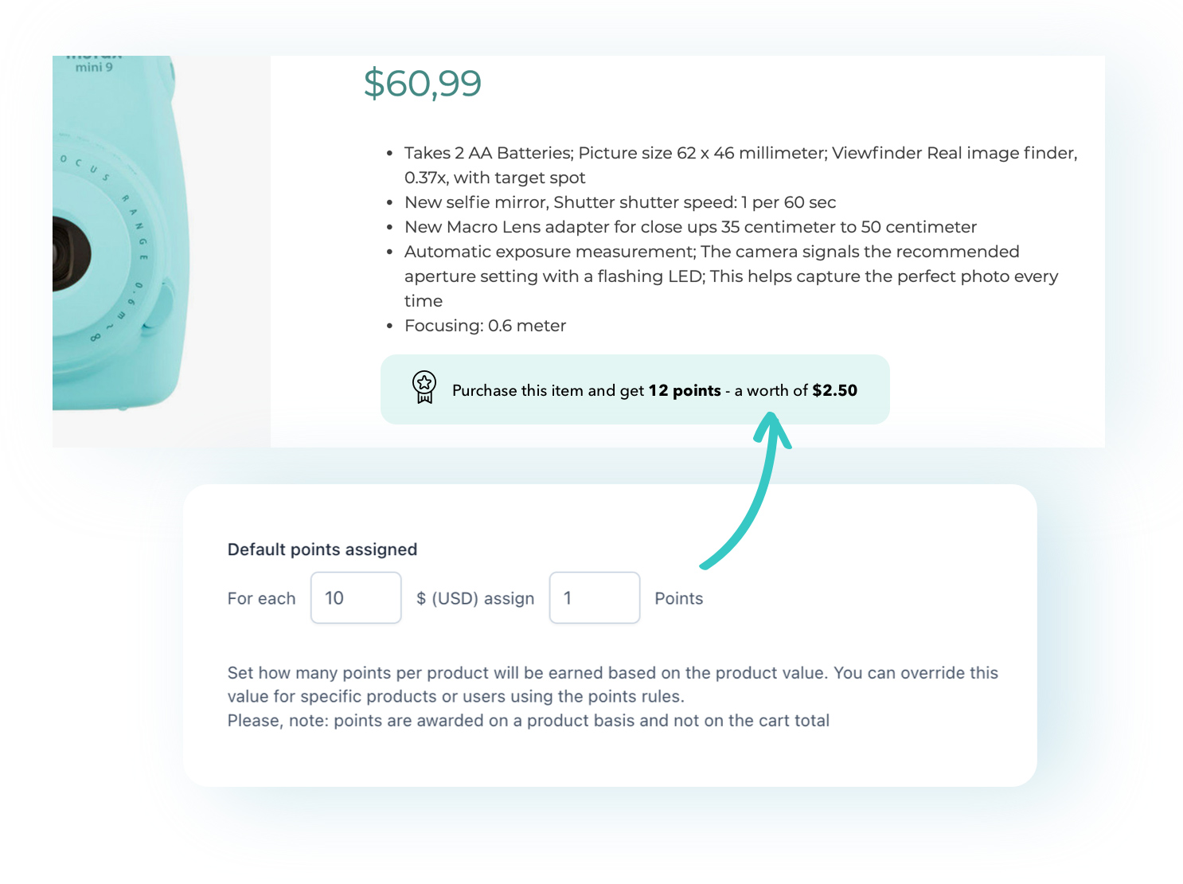The width and height of the screenshot is (1183, 884).
Task: Select the For each label
Action: 261,598
